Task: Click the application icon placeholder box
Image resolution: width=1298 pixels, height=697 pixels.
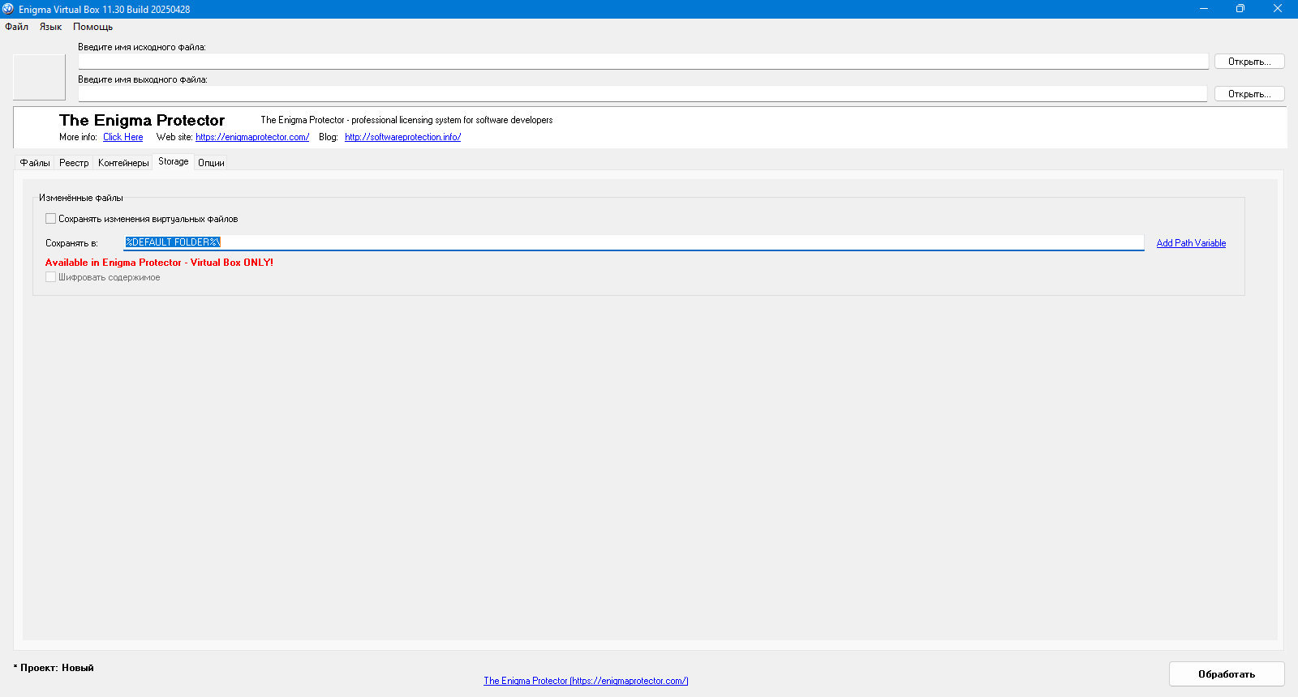Action: [x=39, y=78]
